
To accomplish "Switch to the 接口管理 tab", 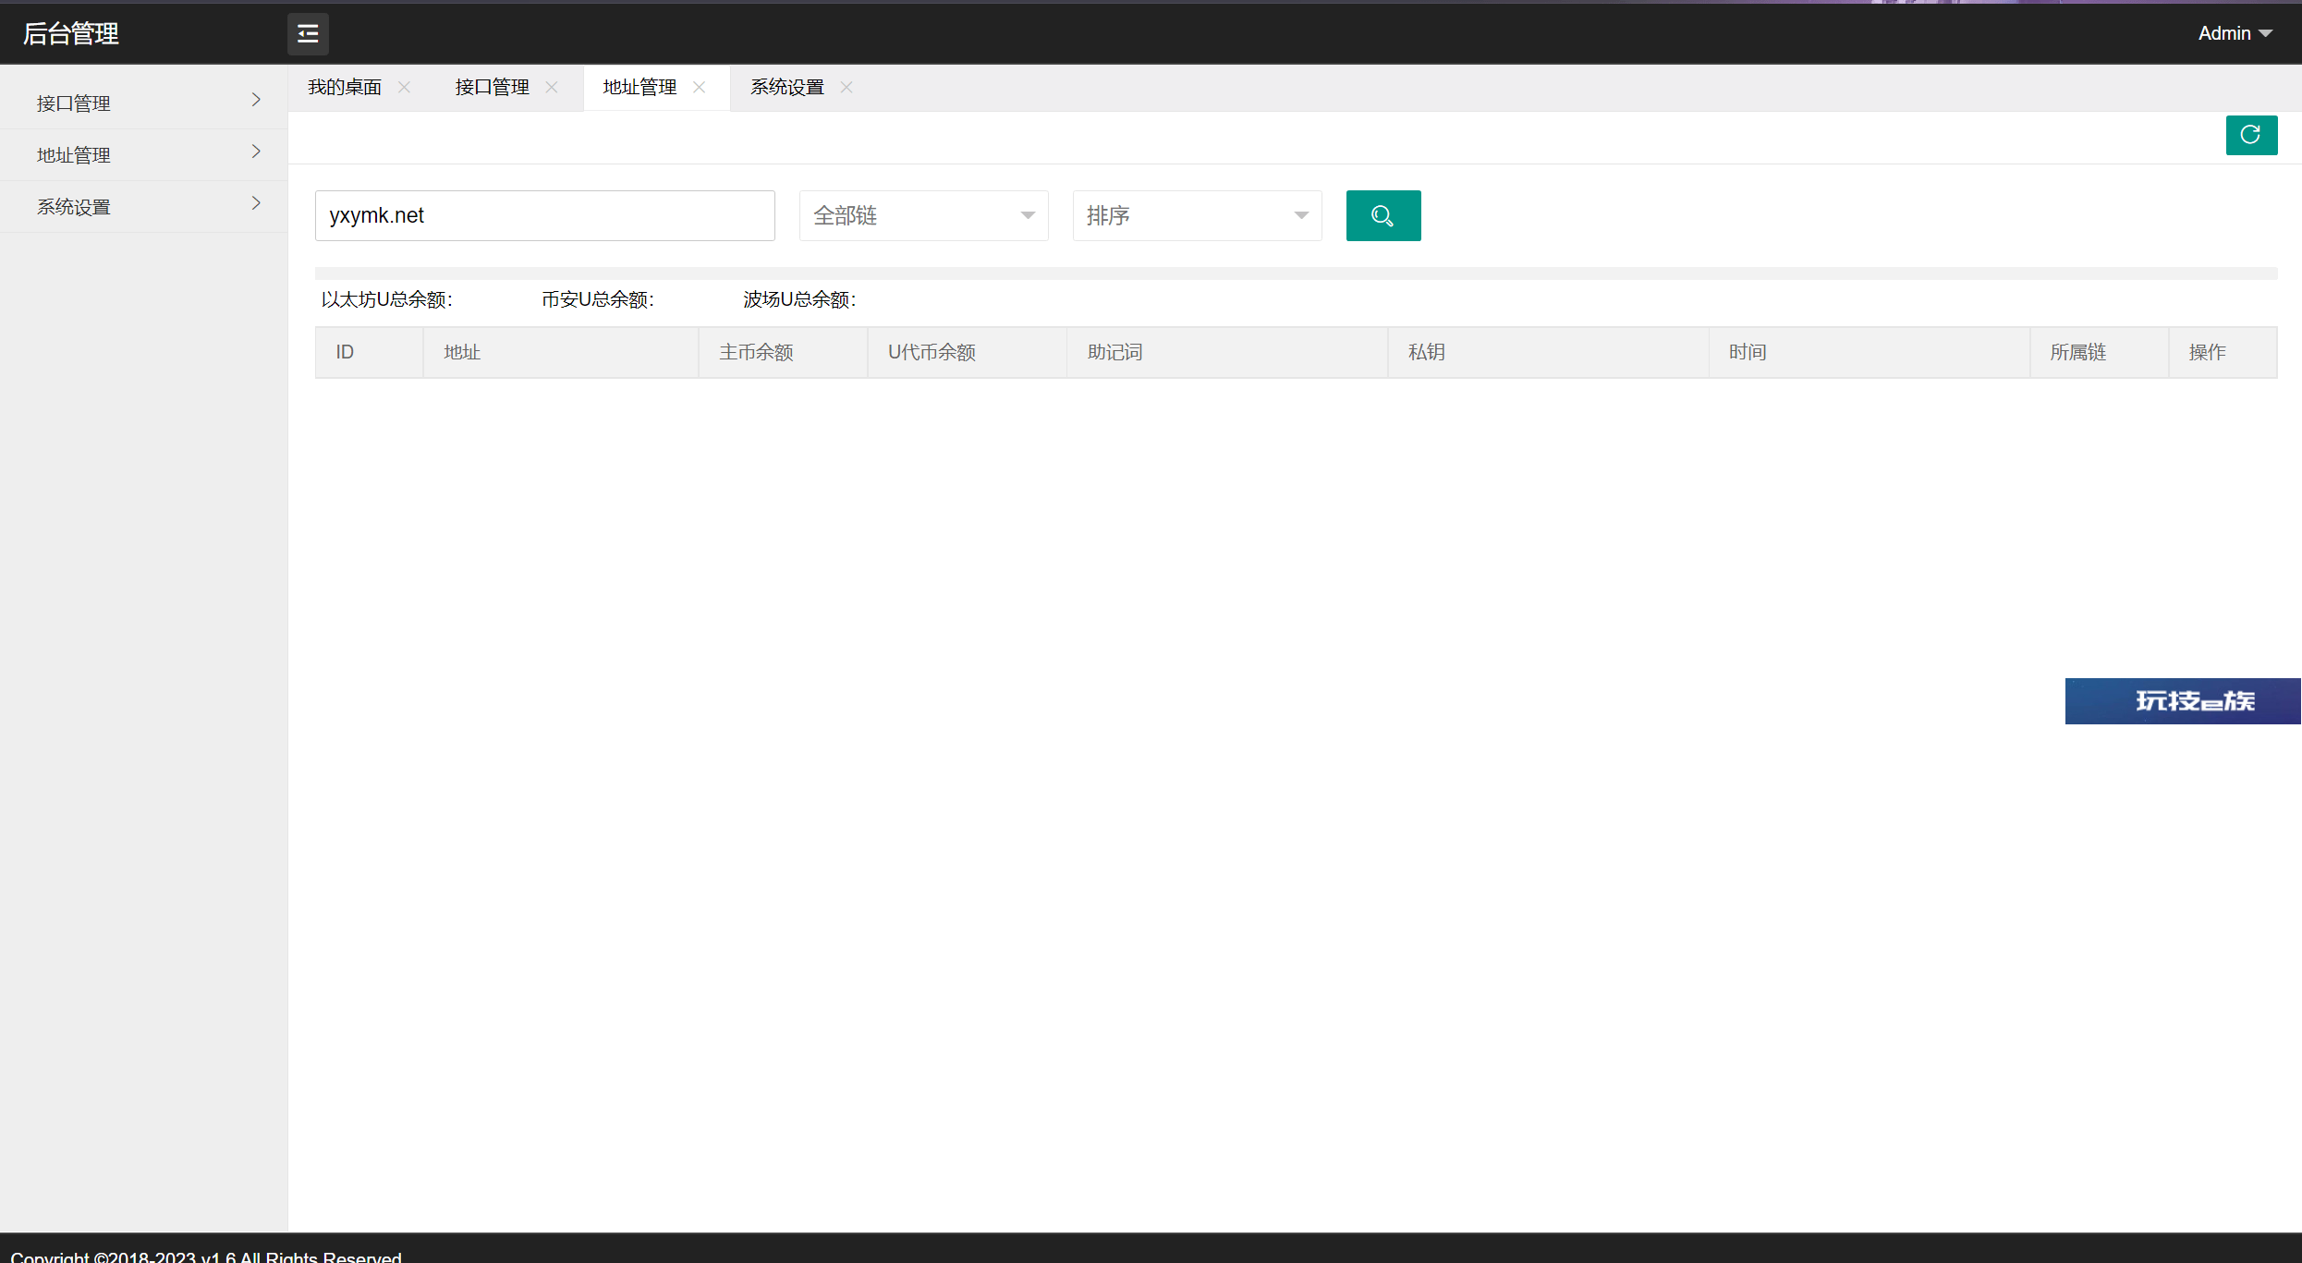I will 493,87.
